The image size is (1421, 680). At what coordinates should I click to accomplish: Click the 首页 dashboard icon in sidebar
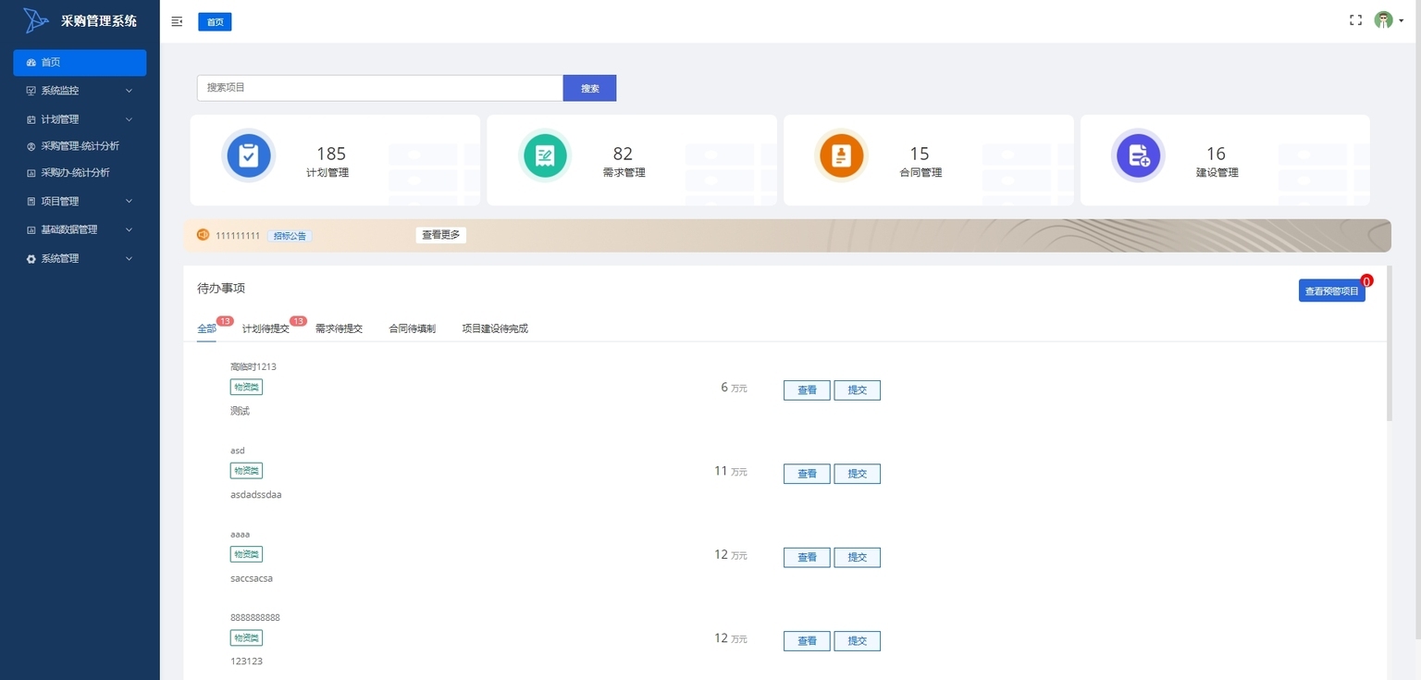[x=31, y=63]
